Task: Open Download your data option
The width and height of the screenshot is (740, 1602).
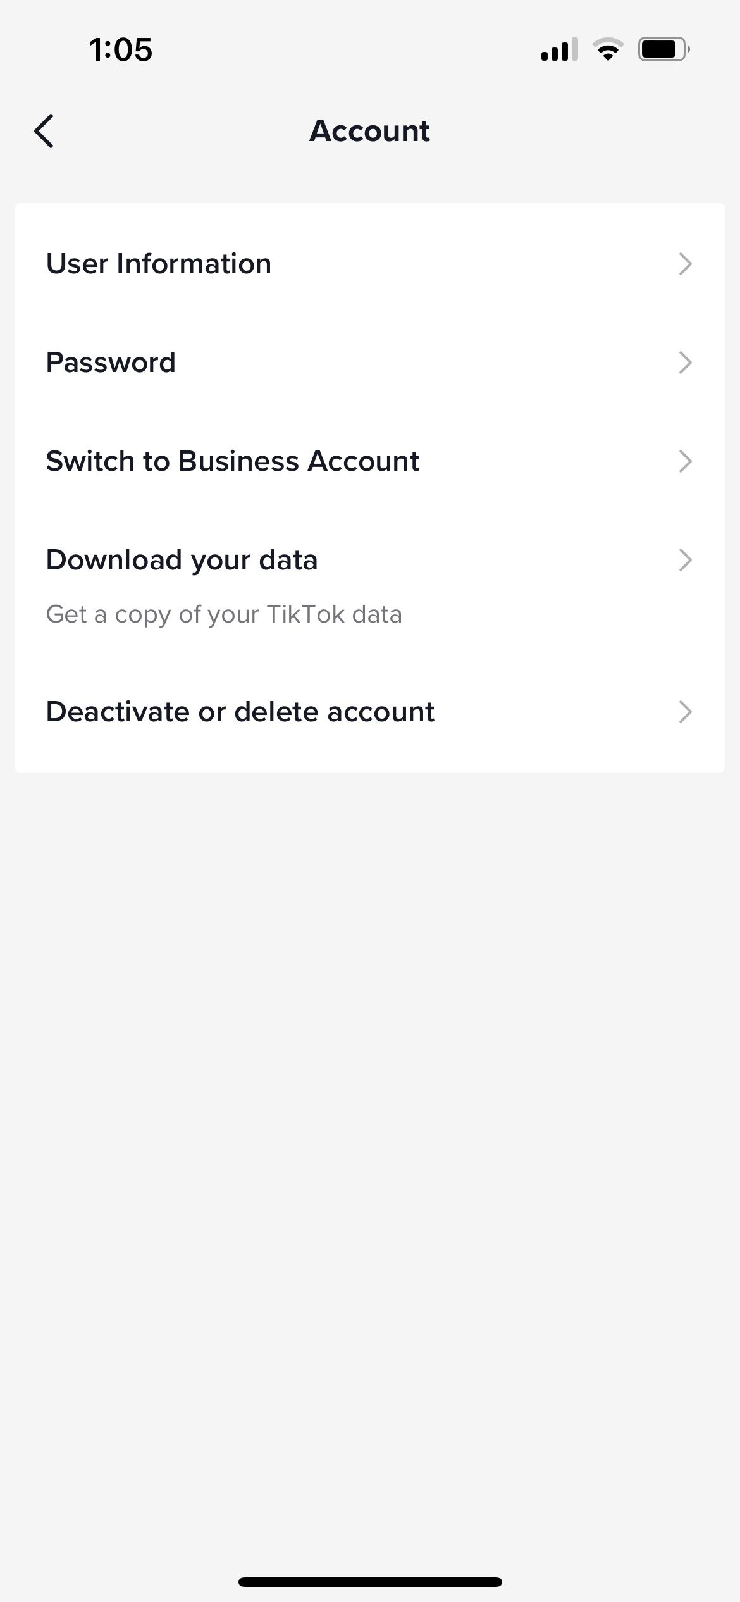Action: pyautogui.click(x=182, y=560)
